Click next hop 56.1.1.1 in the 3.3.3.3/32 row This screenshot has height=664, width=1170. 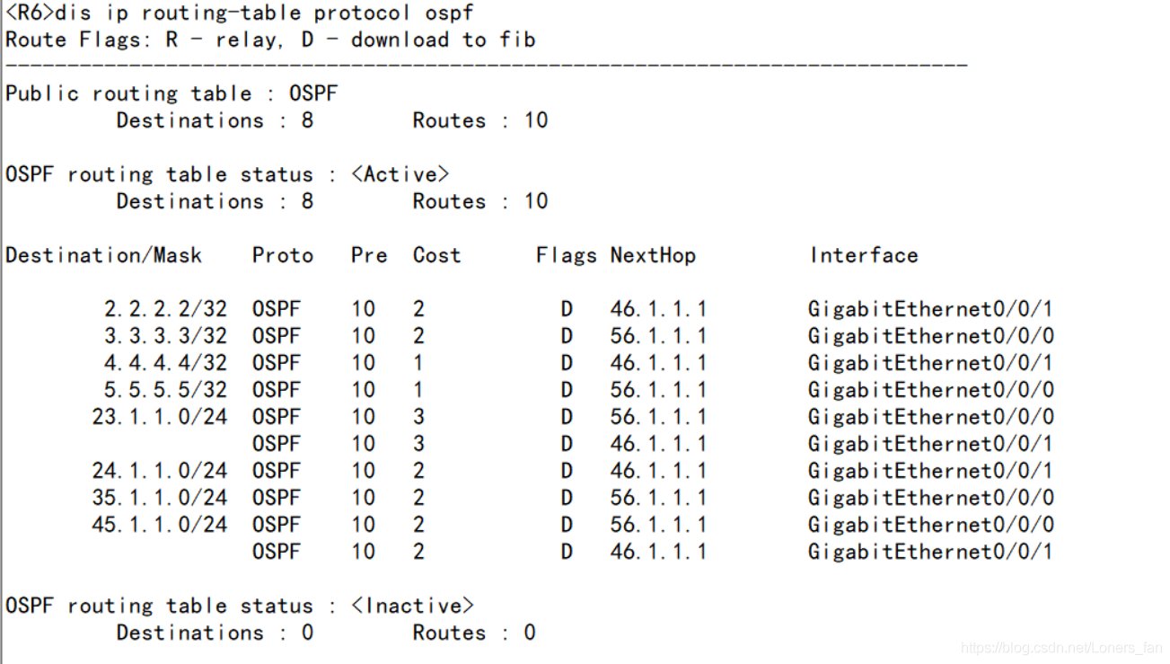coord(658,336)
